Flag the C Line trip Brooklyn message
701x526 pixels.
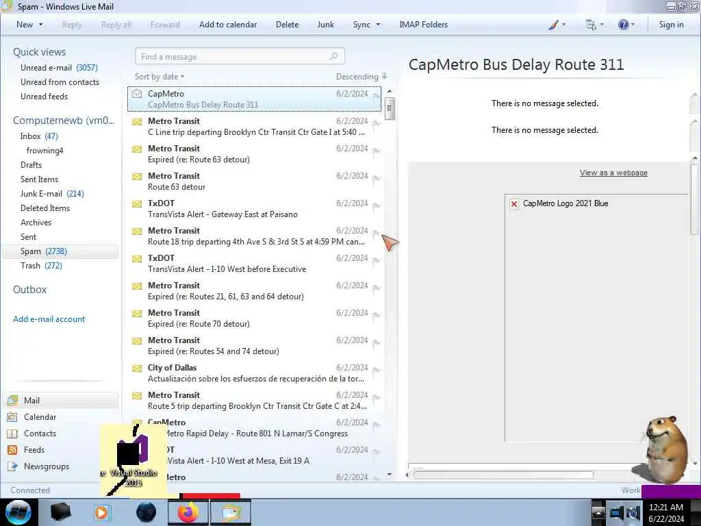[377, 124]
